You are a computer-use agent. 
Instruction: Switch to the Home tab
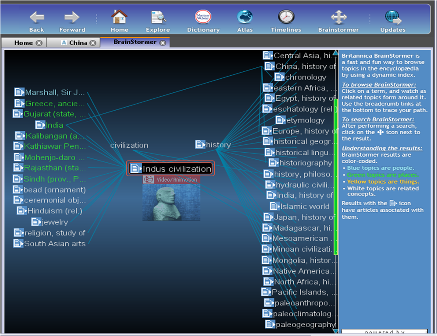(x=23, y=43)
